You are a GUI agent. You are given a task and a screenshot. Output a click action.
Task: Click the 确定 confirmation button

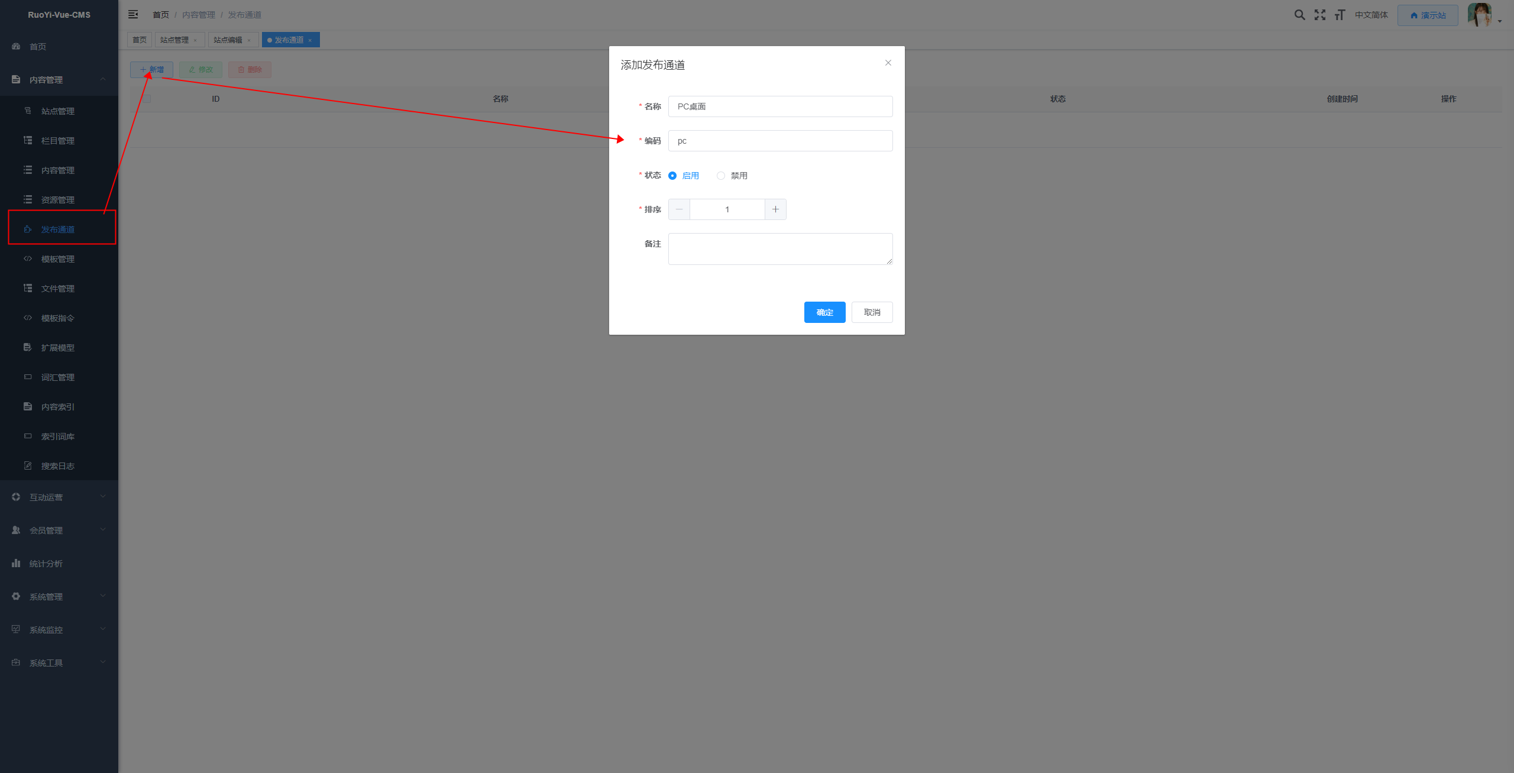pyautogui.click(x=825, y=312)
